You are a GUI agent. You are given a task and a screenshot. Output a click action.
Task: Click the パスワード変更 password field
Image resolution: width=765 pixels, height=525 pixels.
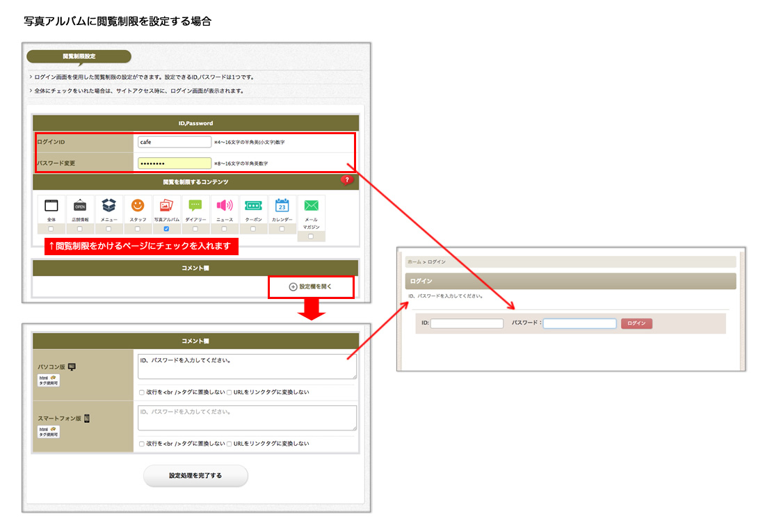174,163
